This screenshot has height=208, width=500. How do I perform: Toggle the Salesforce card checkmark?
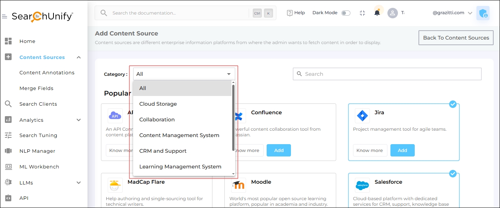coord(453,174)
